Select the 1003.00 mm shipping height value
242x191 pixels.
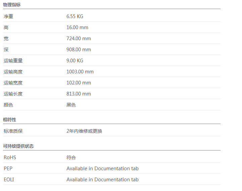pos(80,72)
